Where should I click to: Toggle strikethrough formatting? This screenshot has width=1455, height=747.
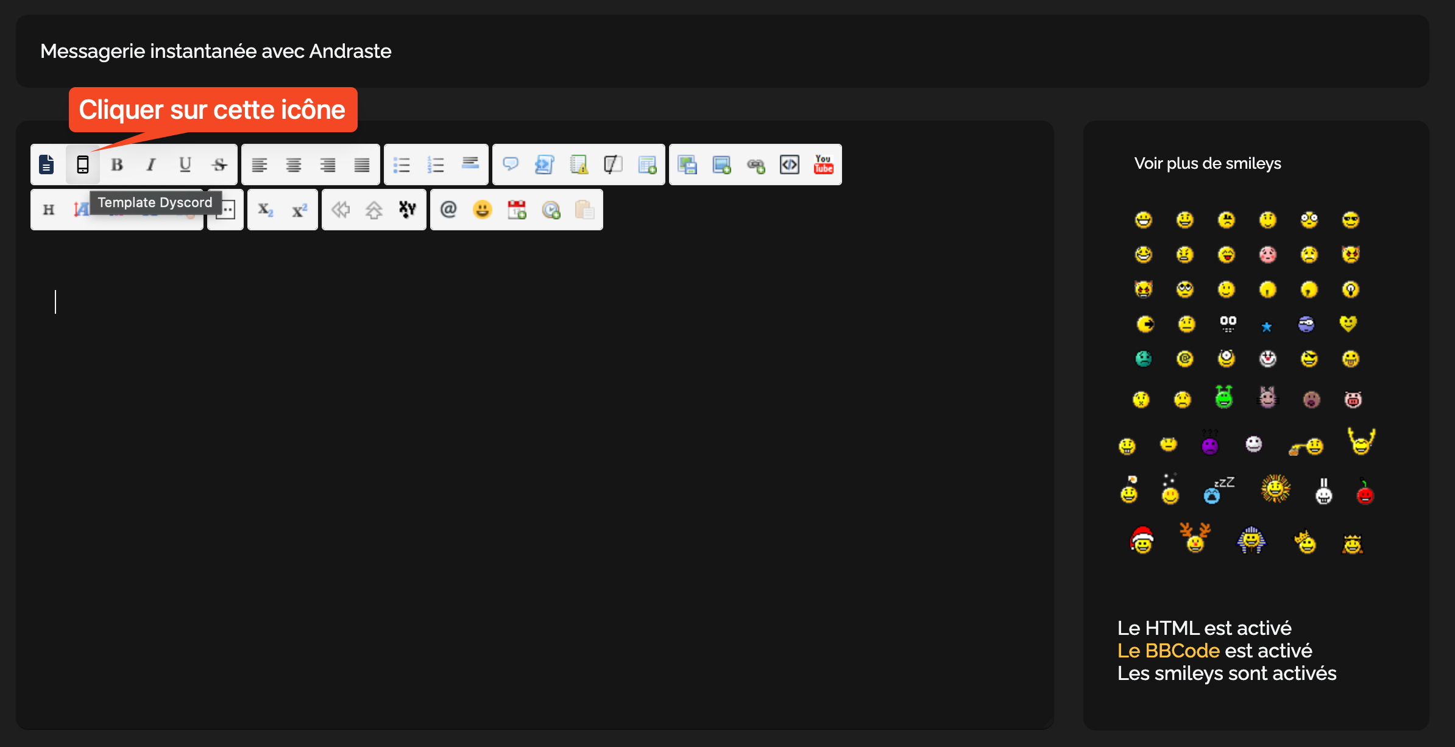pos(219,165)
